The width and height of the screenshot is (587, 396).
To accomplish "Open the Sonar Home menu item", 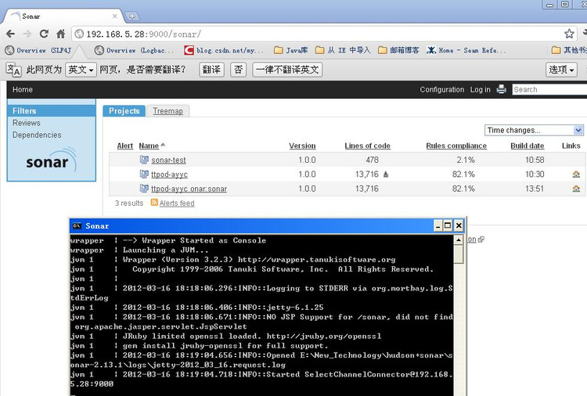I will point(23,90).
